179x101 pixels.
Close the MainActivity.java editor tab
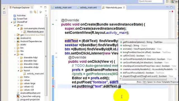pos(124,8)
